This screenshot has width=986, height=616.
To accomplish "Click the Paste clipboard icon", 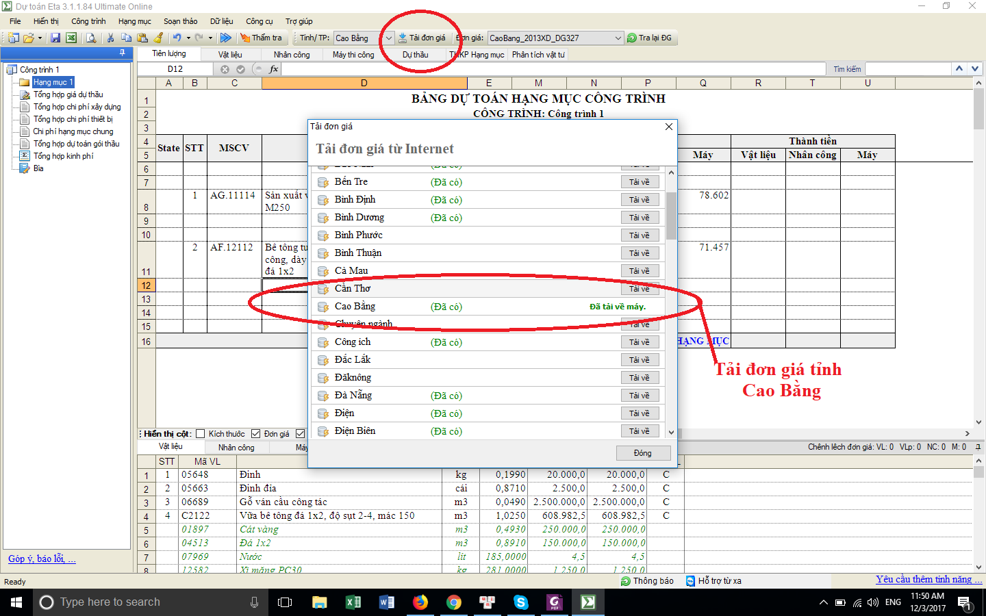I will pos(142,38).
